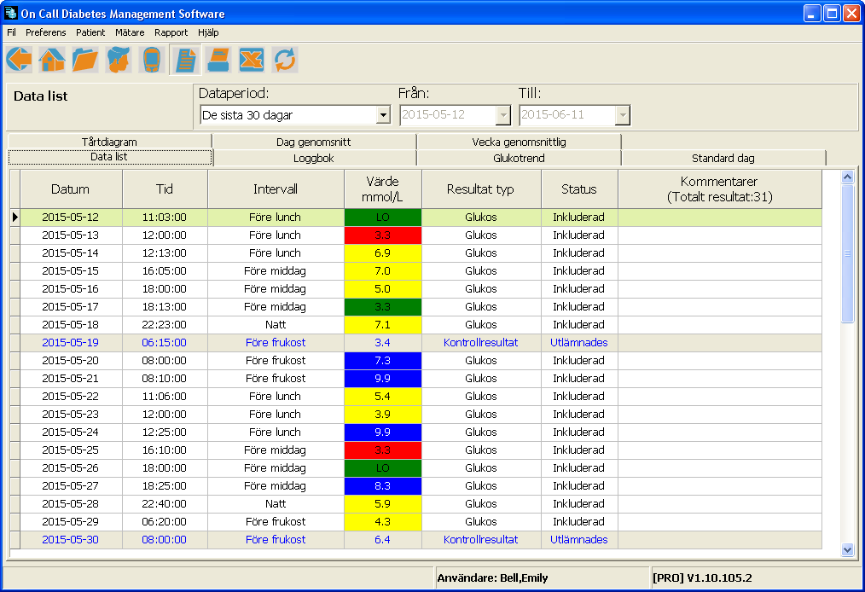This screenshot has height=592, width=865.
Task: Click the Status column header
Action: click(x=579, y=189)
